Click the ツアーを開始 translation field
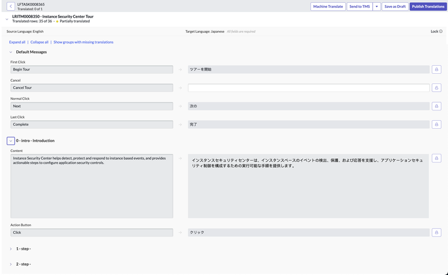 308,69
